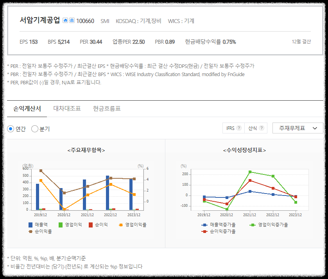Viewport: 328px width, 279px height.
Task: Open the company homepage icon next to 서암기계공업
Action: [x=65, y=20]
